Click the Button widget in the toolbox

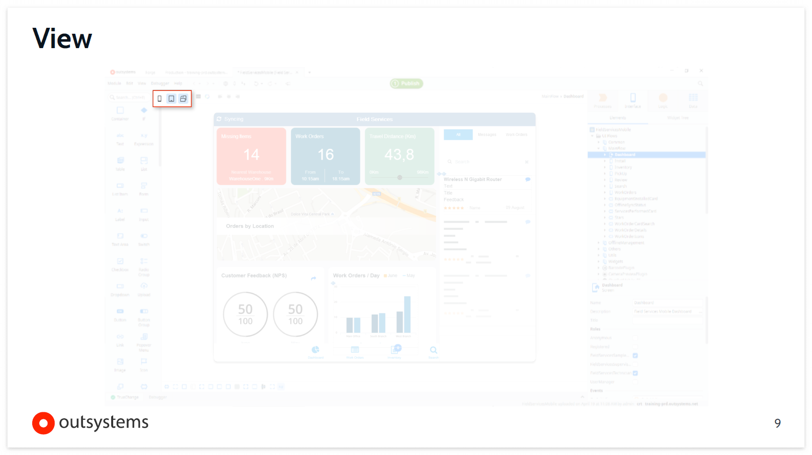[120, 315]
